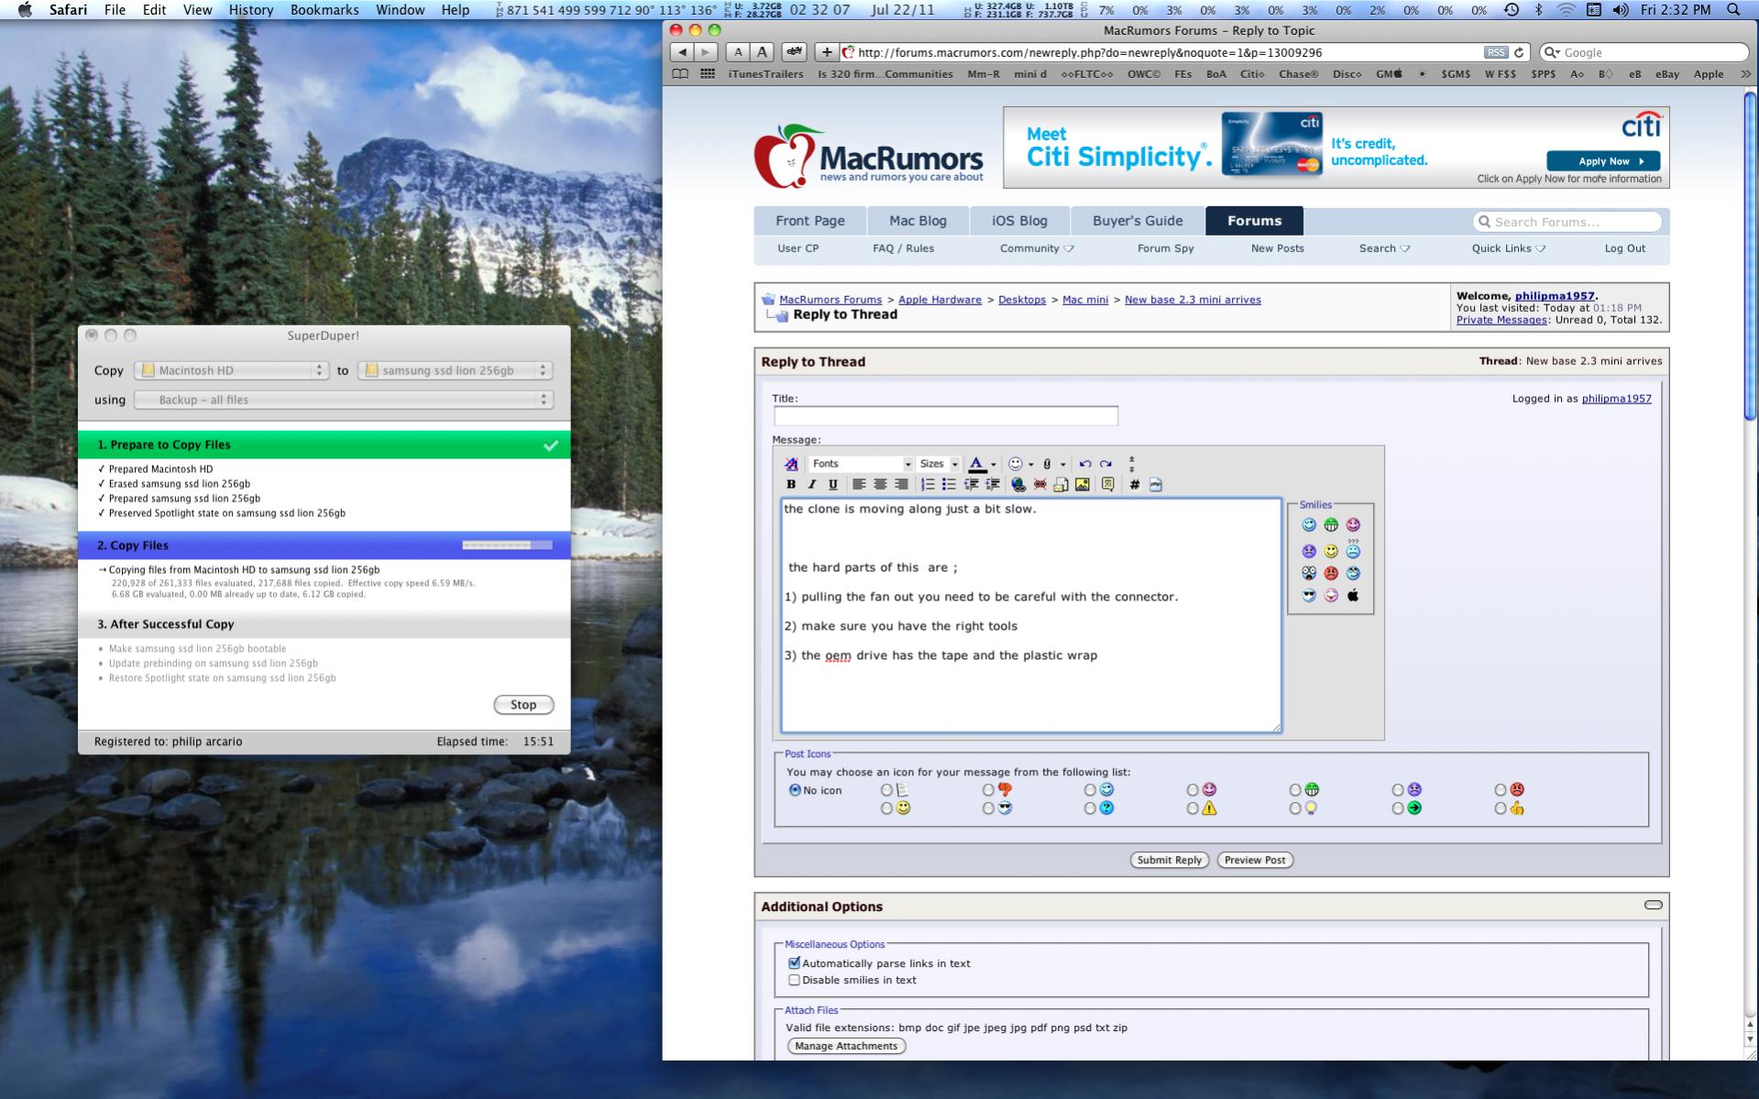Open the Buyer's Guide tab
The image size is (1759, 1099).
click(x=1138, y=221)
